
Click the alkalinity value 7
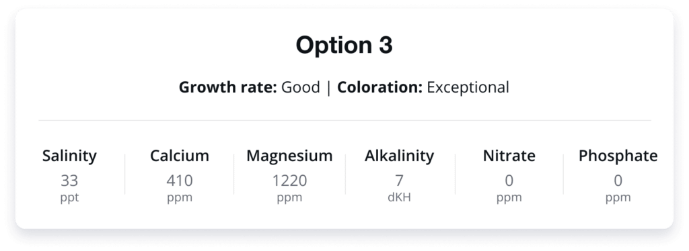coord(399,181)
